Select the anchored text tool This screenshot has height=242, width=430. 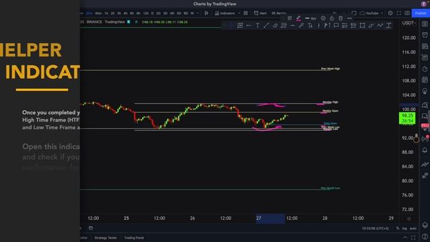(310, 26)
